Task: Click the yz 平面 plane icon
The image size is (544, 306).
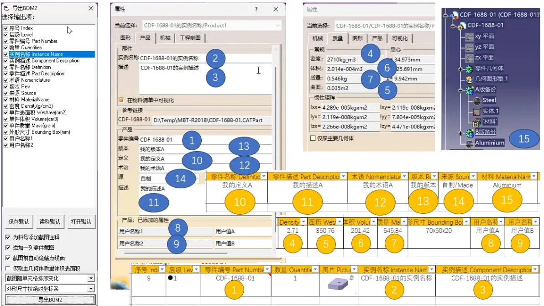Action: [469, 47]
